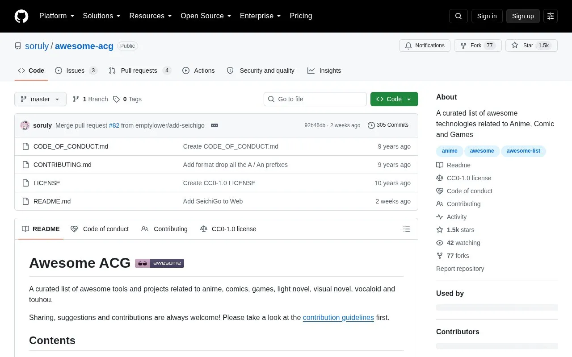This screenshot has width=572, height=357.
Task: Switch to the Insights tab
Action: [x=324, y=71]
